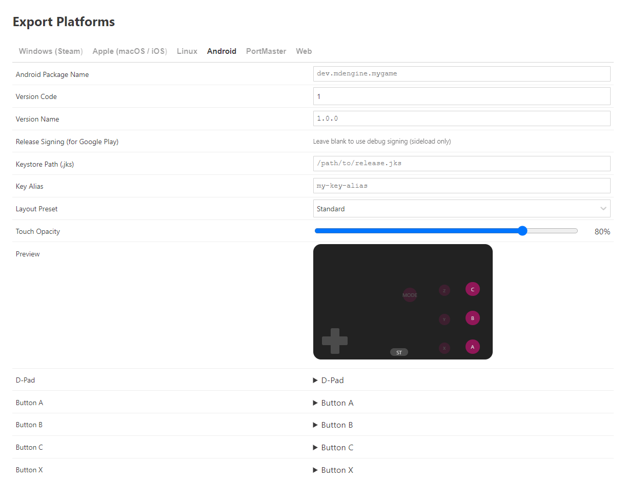Click the dim X button in the preview
Image resolution: width=626 pixels, height=480 pixels.
coord(444,348)
